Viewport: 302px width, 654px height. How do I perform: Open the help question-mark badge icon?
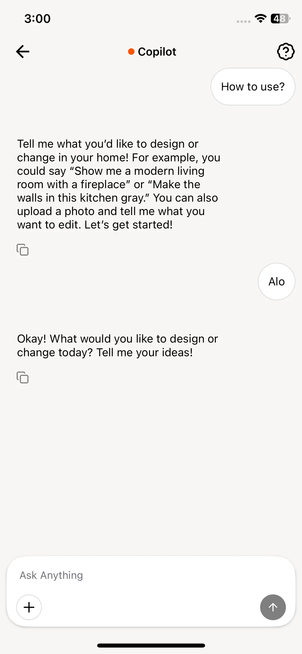[286, 52]
